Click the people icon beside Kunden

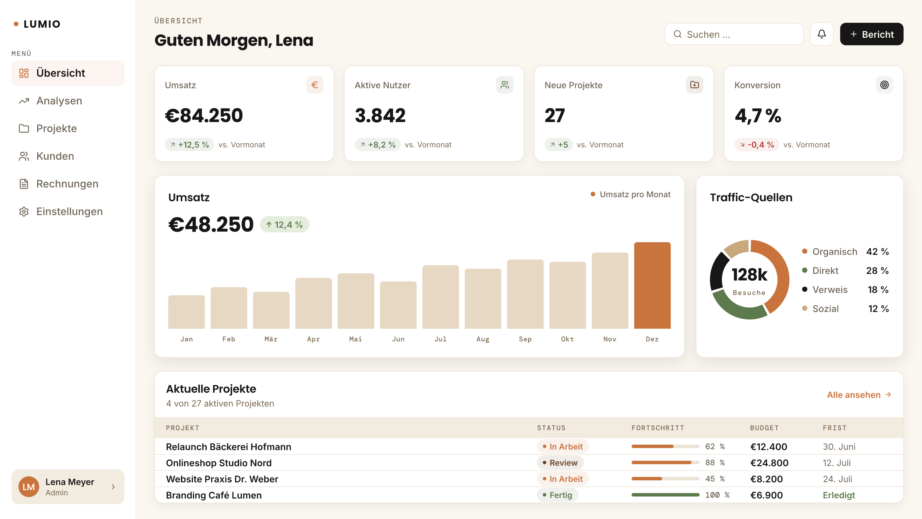(24, 156)
